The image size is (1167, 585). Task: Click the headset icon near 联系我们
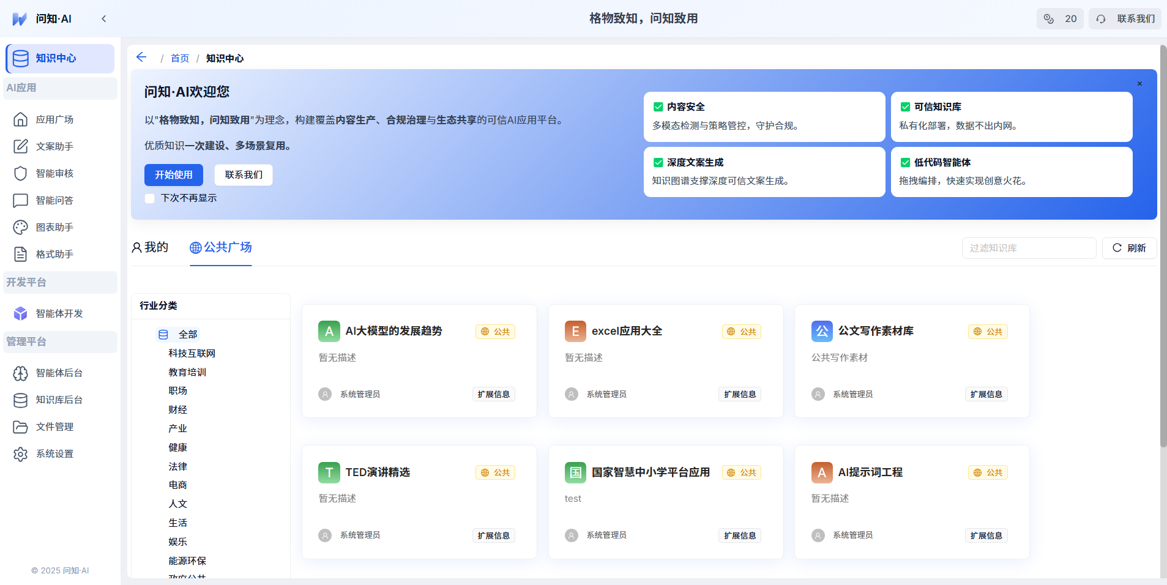(x=1100, y=18)
